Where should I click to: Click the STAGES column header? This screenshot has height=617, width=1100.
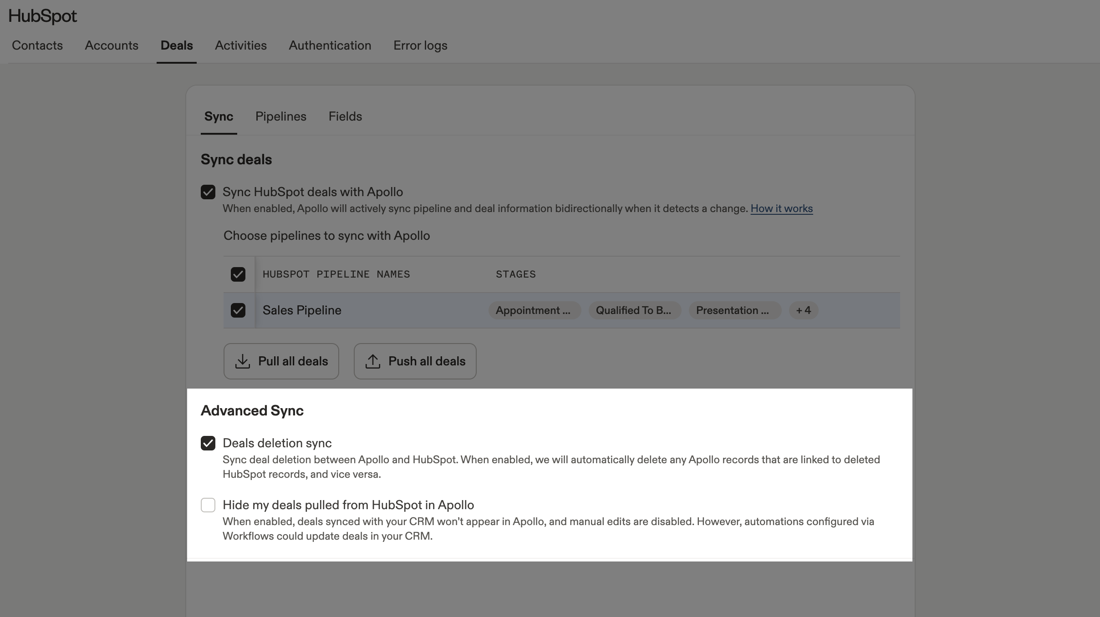point(515,274)
